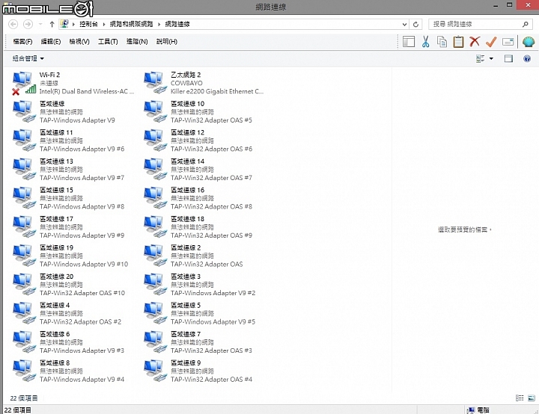539x414 pixels.
Task: Click the Copy toolbar icon
Action: 442,42
